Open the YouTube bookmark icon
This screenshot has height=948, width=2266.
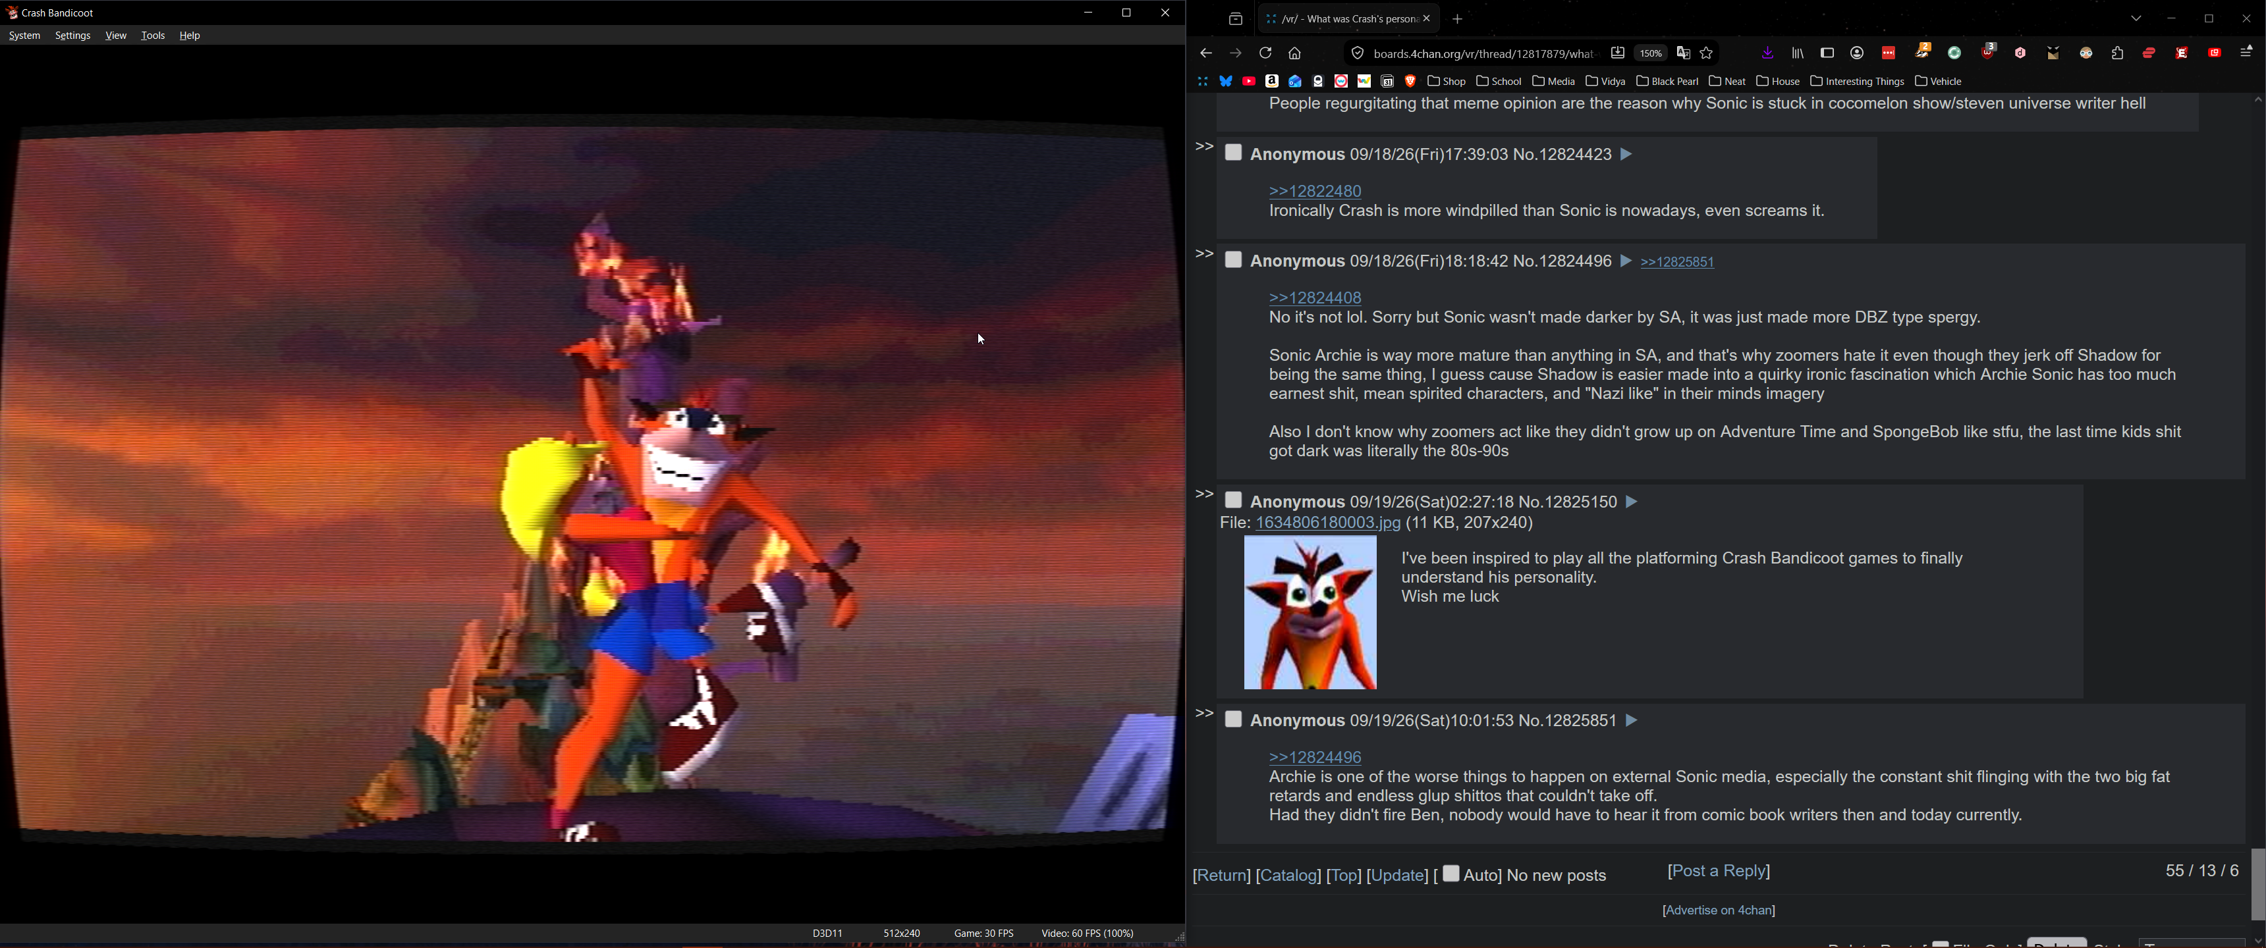click(1248, 82)
